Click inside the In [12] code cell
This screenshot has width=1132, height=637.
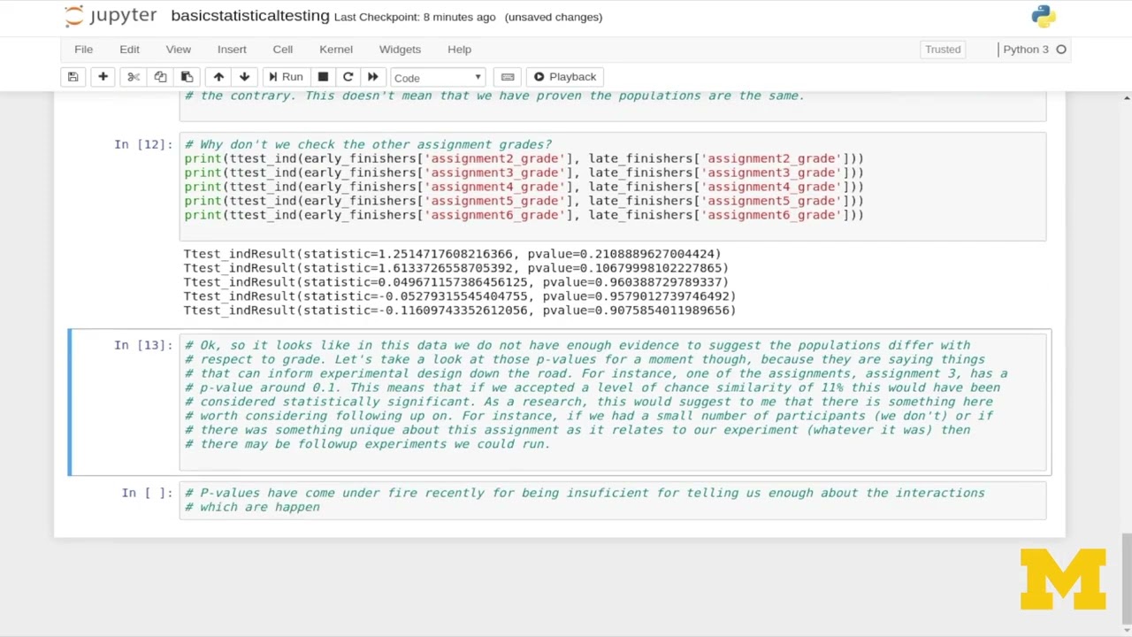click(612, 187)
